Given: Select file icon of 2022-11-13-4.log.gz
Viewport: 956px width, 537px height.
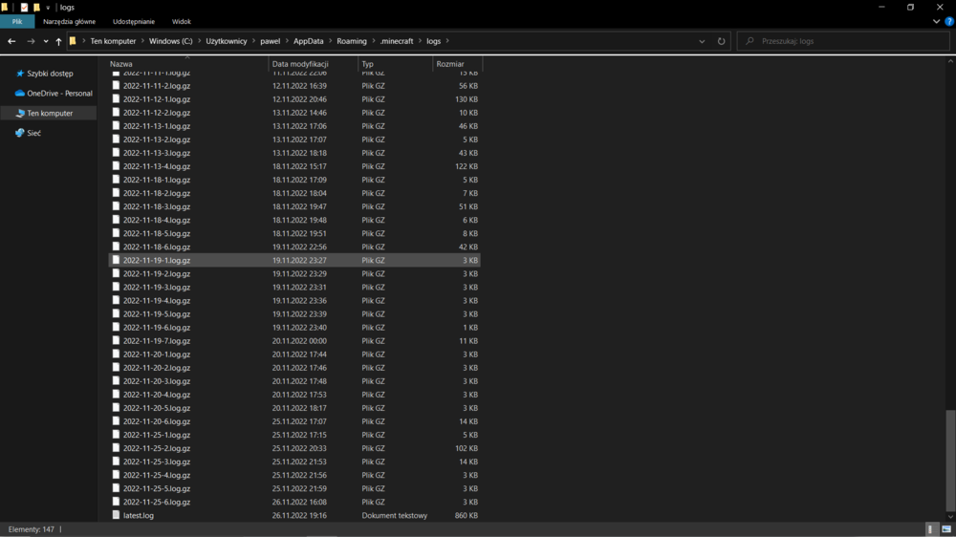Looking at the screenshot, I should point(116,166).
